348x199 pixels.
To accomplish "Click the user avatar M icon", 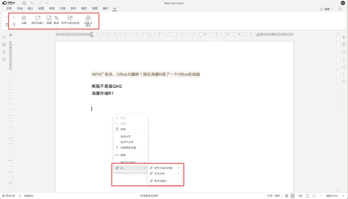I will click(343, 3).
